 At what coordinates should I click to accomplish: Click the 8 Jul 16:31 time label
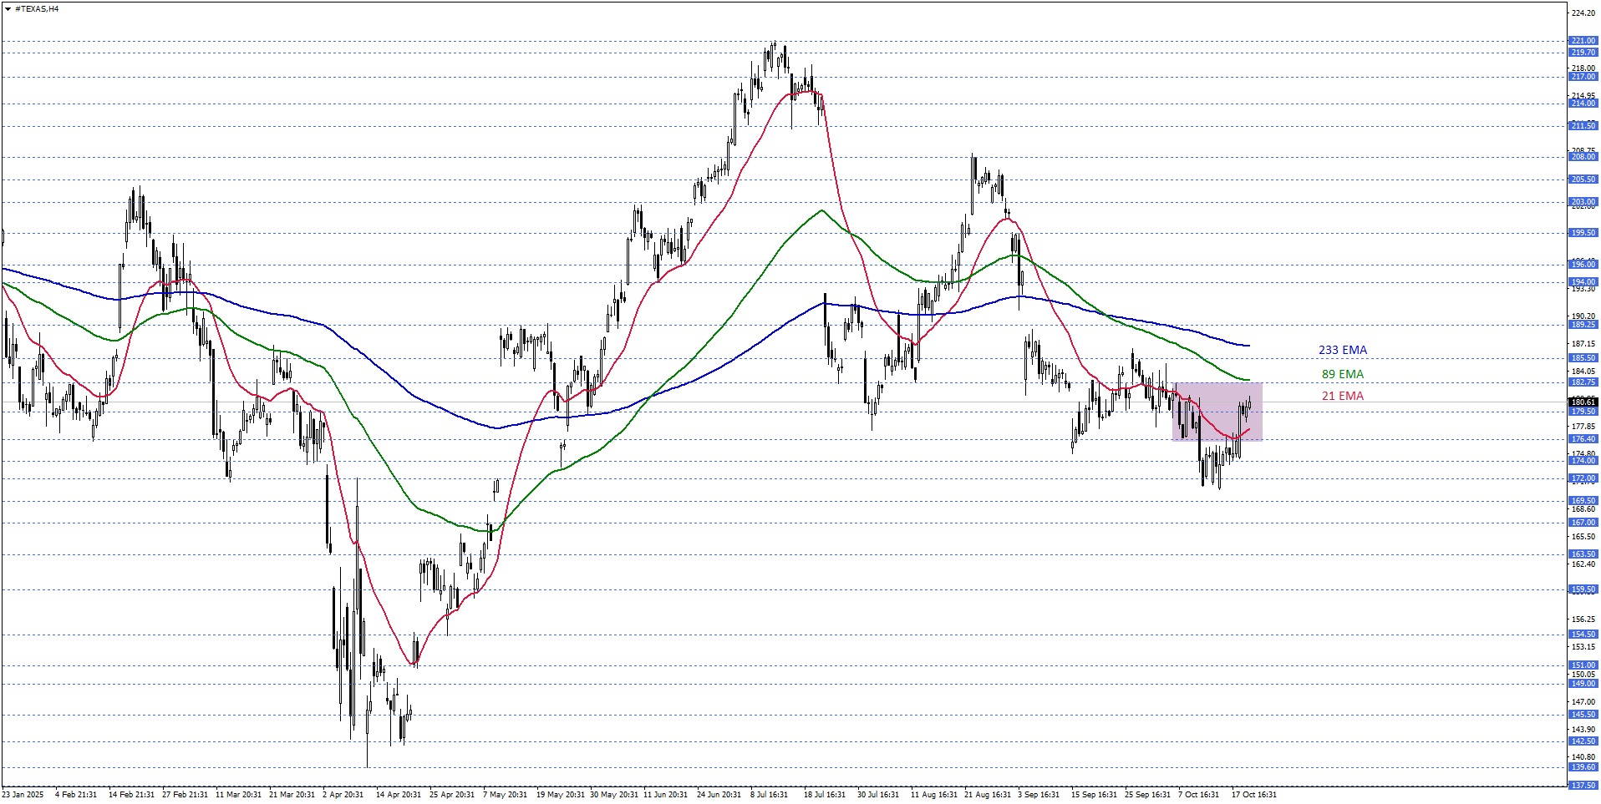[x=769, y=795]
